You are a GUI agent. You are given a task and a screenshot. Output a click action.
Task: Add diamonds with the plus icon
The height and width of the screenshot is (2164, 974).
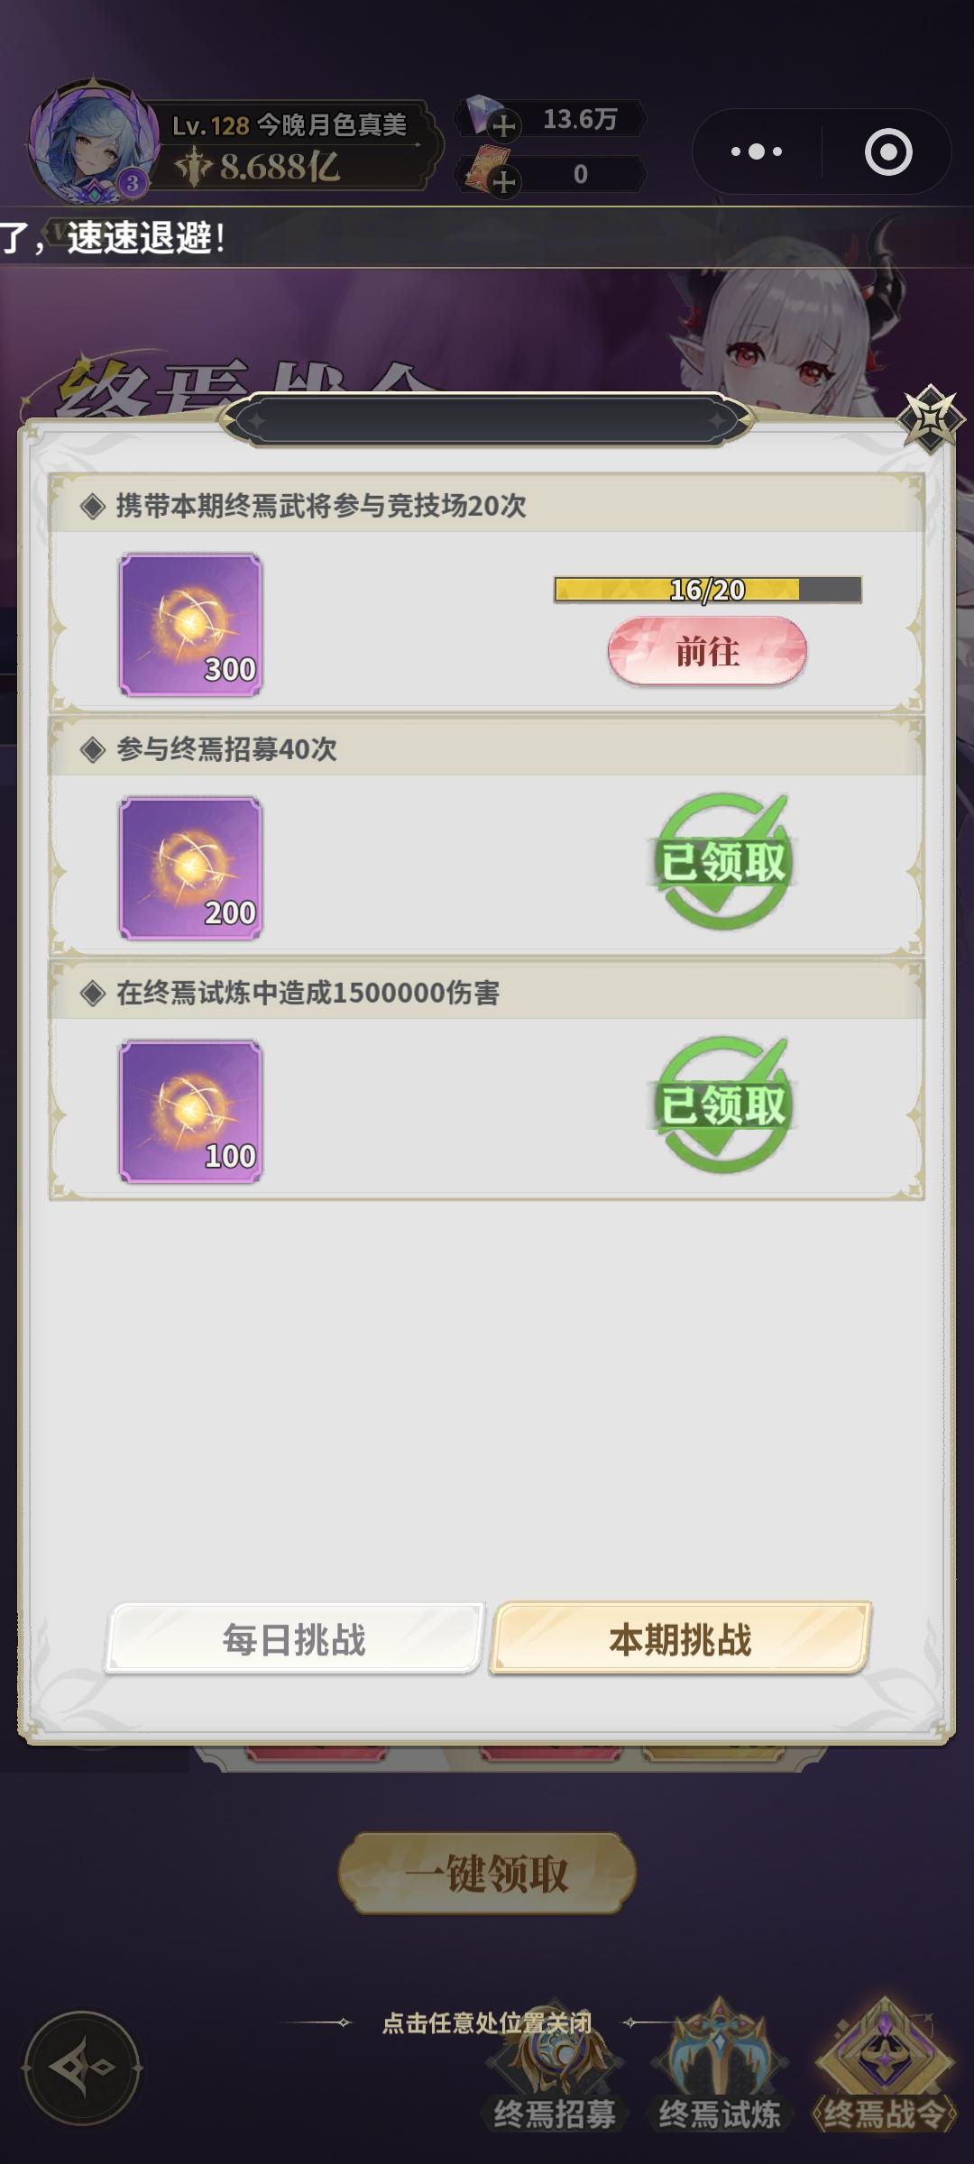504,124
